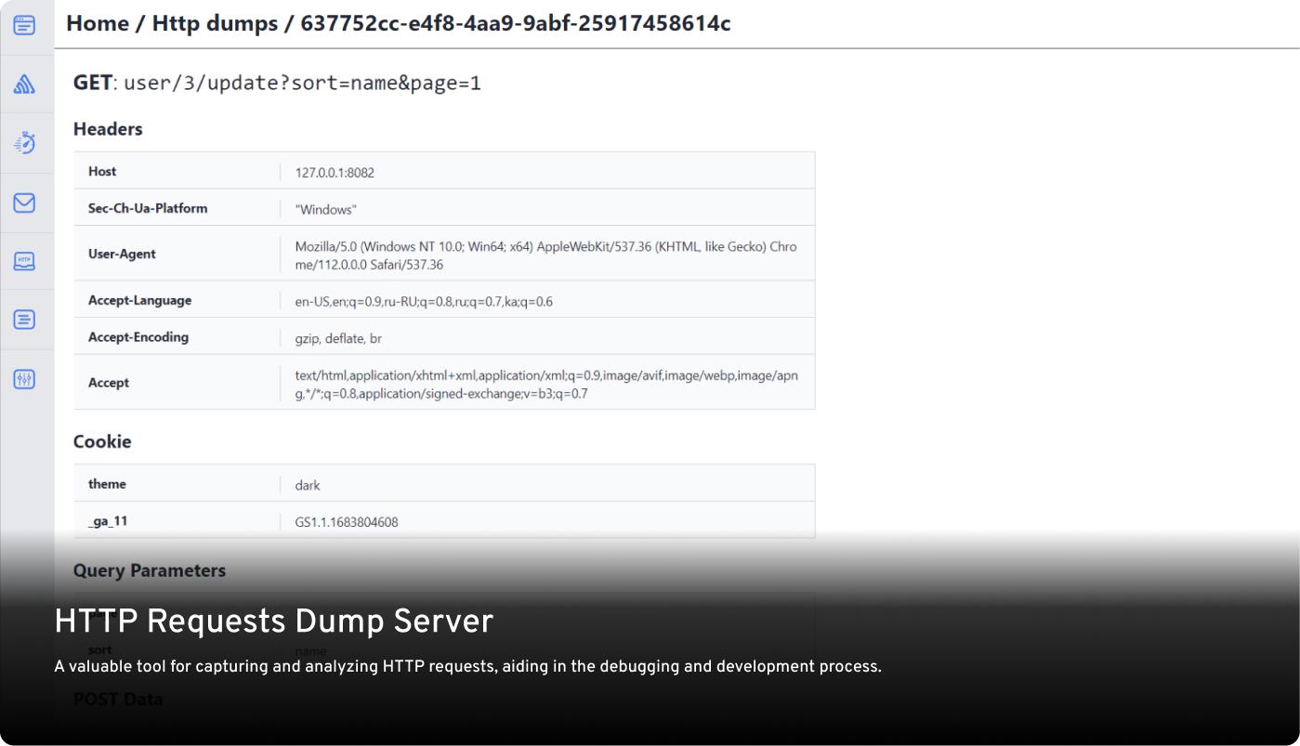The width and height of the screenshot is (1300, 746).
Task: Select the HTTP server icon
Action: pyautogui.click(x=22, y=261)
